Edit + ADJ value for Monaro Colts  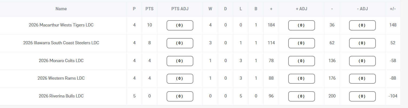click(x=301, y=61)
